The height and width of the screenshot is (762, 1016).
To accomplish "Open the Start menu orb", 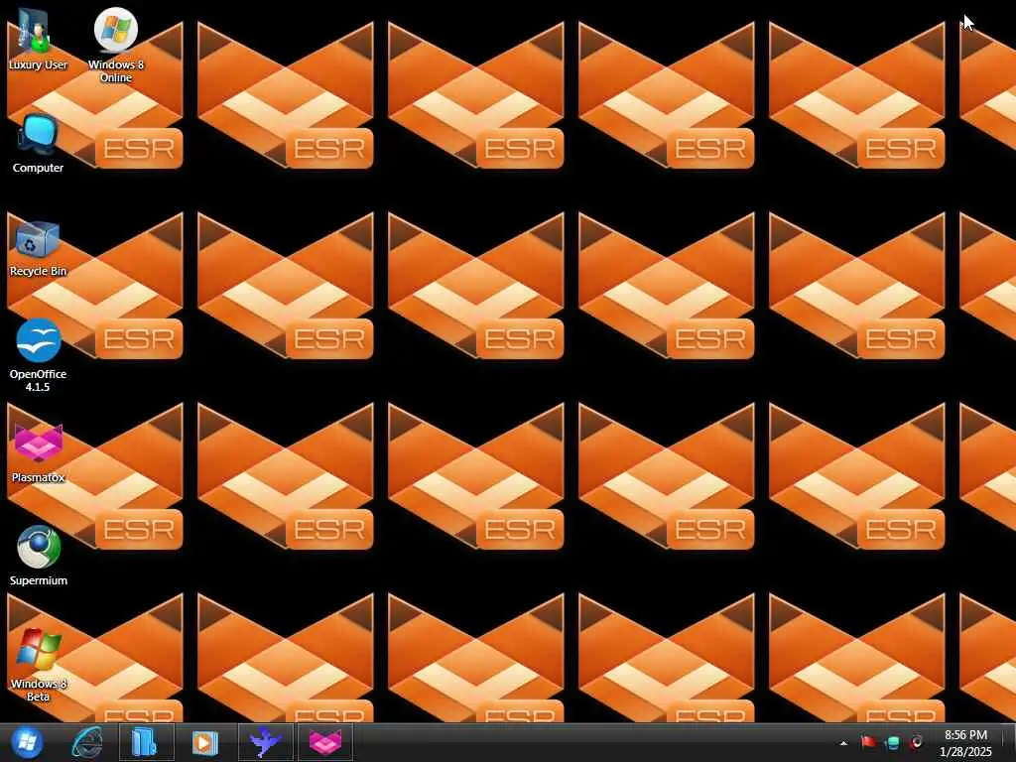I will pos(27,742).
